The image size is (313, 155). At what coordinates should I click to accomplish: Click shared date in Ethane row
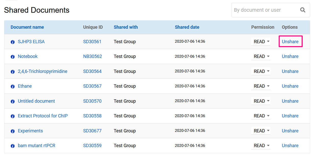pos(190,86)
